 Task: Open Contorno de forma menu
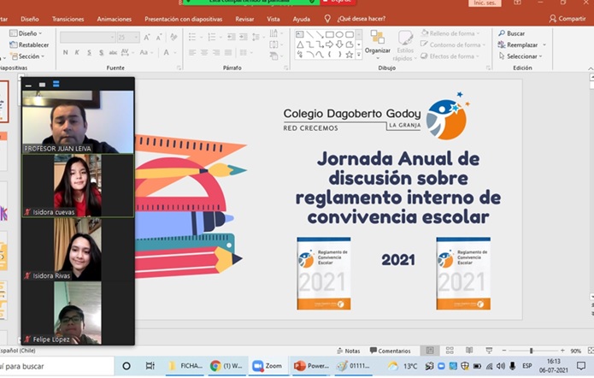(x=453, y=44)
